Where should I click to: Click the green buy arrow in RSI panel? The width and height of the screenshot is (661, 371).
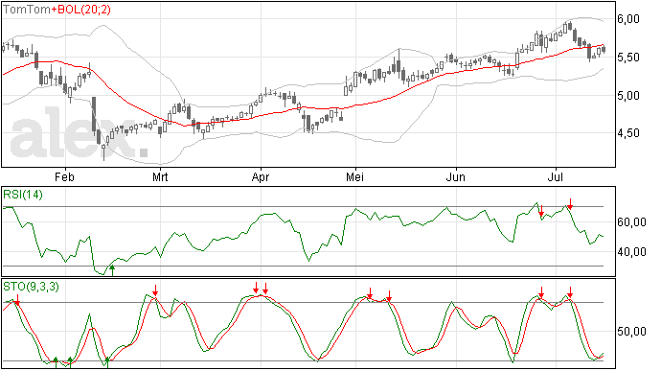[112, 270]
